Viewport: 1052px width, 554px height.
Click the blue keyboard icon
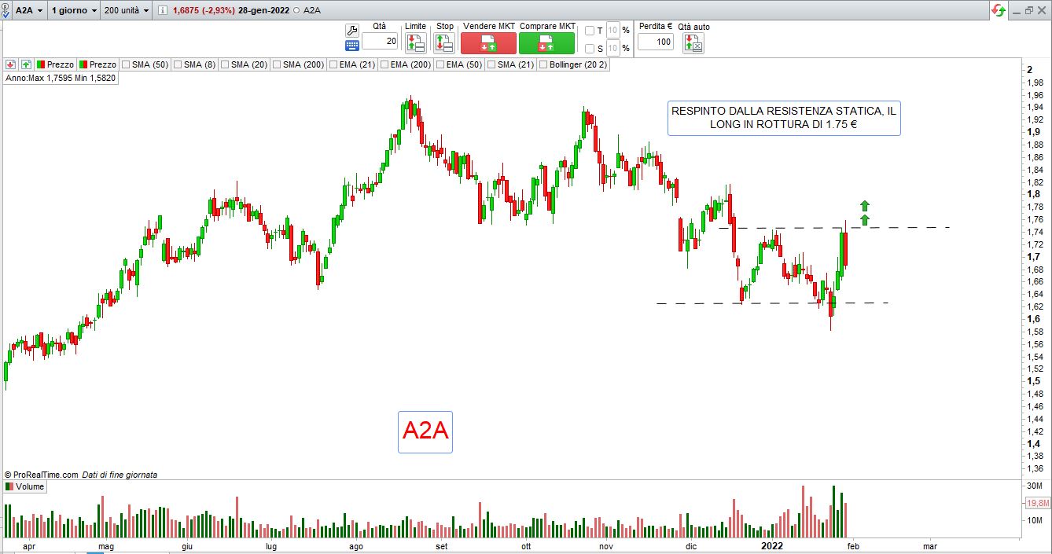[352, 46]
